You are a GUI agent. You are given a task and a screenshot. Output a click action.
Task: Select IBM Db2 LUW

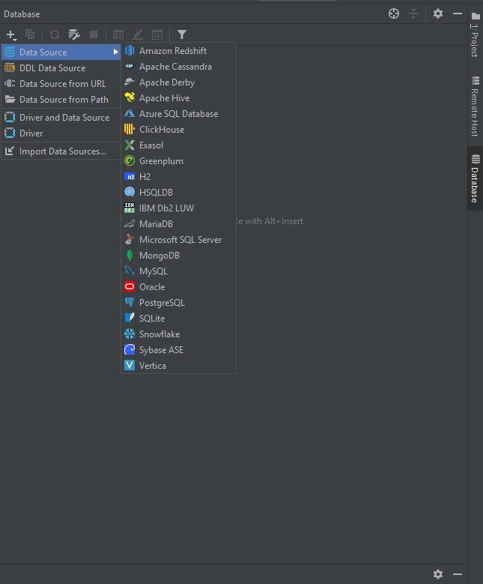pyautogui.click(x=179, y=208)
